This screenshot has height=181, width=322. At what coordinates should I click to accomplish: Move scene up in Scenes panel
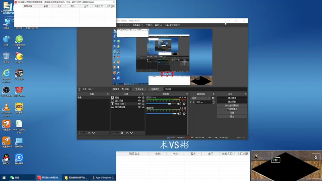(89, 133)
